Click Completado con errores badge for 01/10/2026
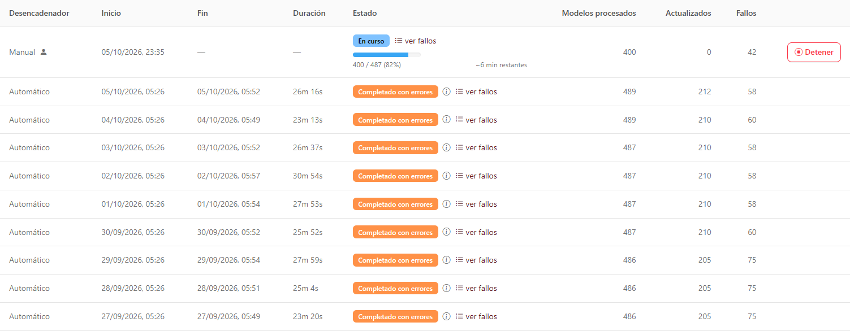 click(395, 204)
